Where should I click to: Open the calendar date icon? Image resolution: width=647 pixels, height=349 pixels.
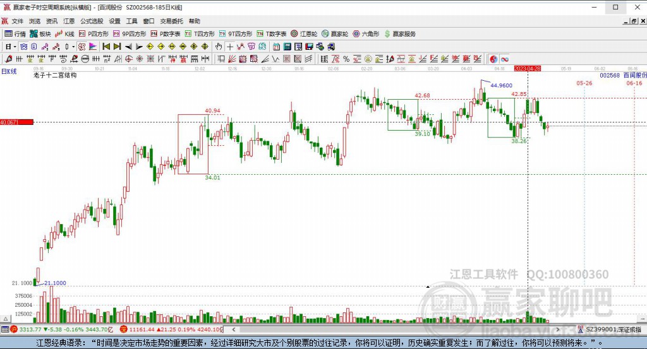pos(276,47)
